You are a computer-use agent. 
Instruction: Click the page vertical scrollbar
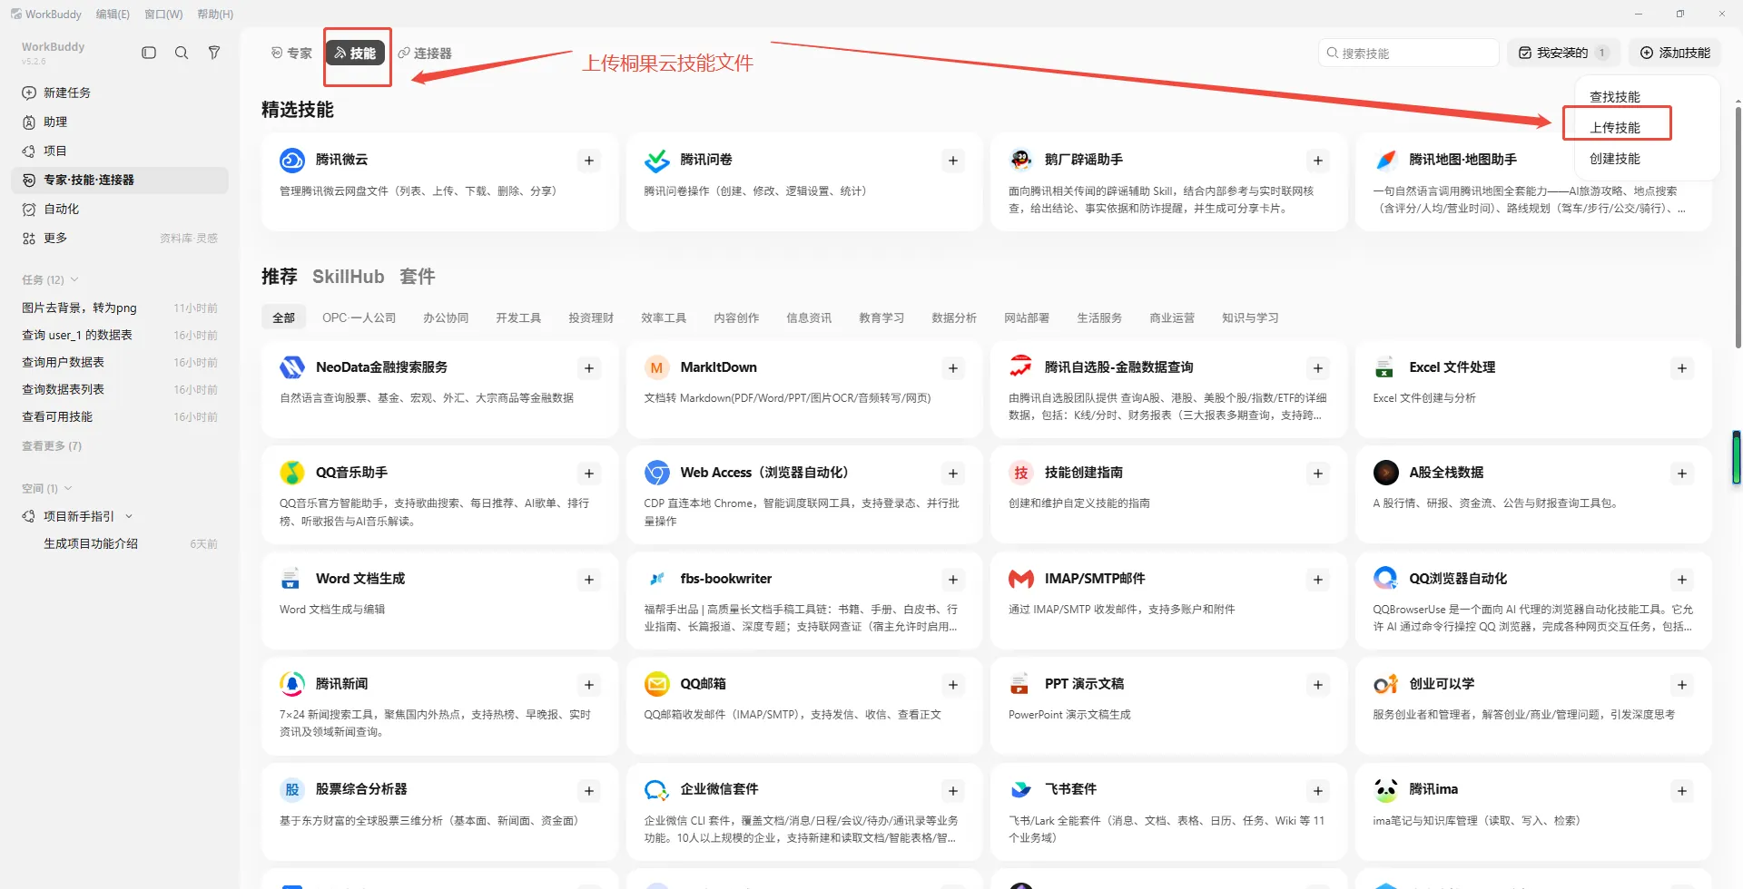click(1737, 227)
